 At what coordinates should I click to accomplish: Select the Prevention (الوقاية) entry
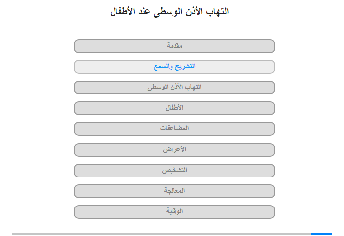[174, 211]
